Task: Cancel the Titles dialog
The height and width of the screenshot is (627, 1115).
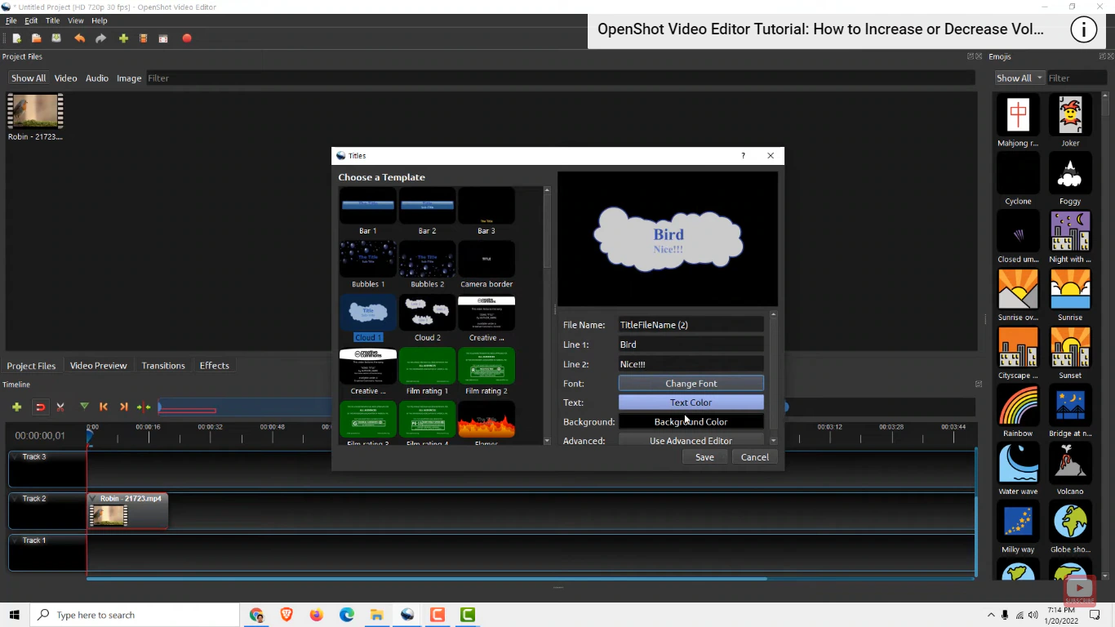Action: coord(755,457)
